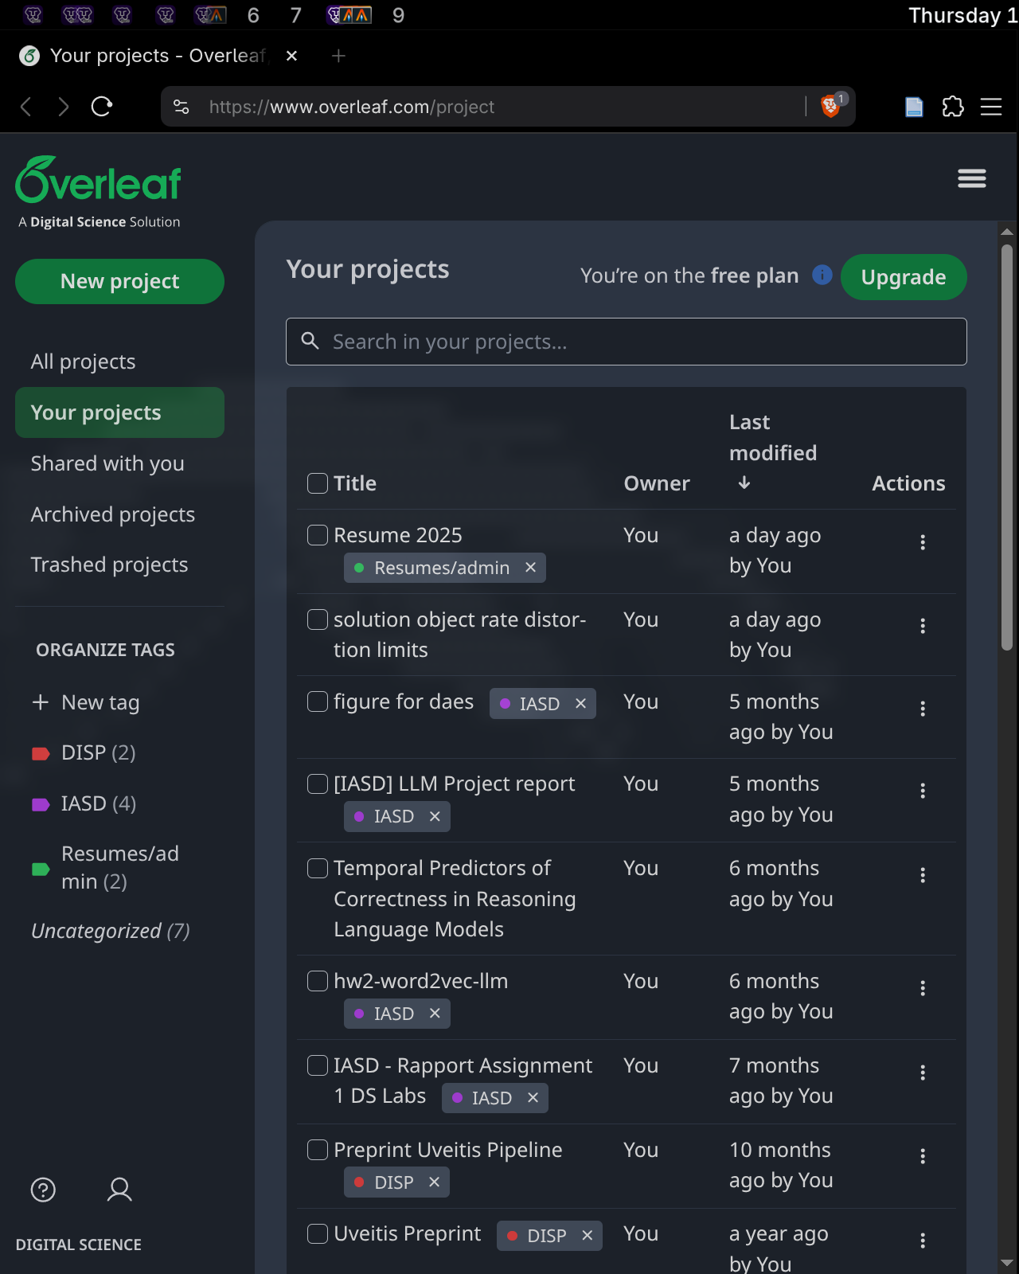This screenshot has width=1019, height=1274.
Task: Click the free plan info icon
Action: pyautogui.click(x=822, y=275)
